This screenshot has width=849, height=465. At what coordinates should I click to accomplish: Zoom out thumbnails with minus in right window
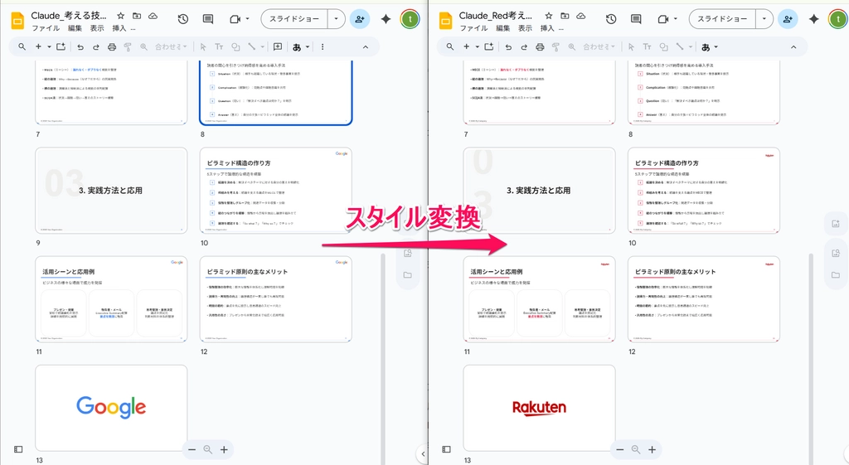(619, 449)
